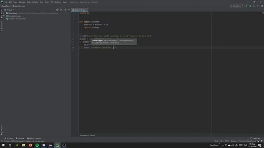Click the ENG language indicator

pos(245,145)
